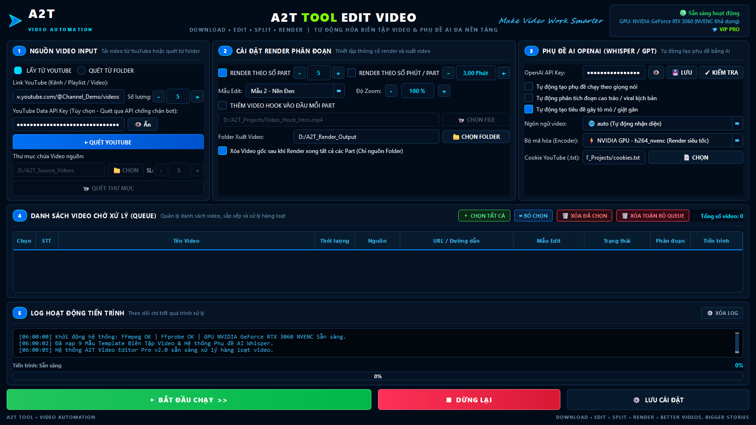Toggle Tự động tạo tiêu đề gây tò mò
756x425 pixels.
529,109
